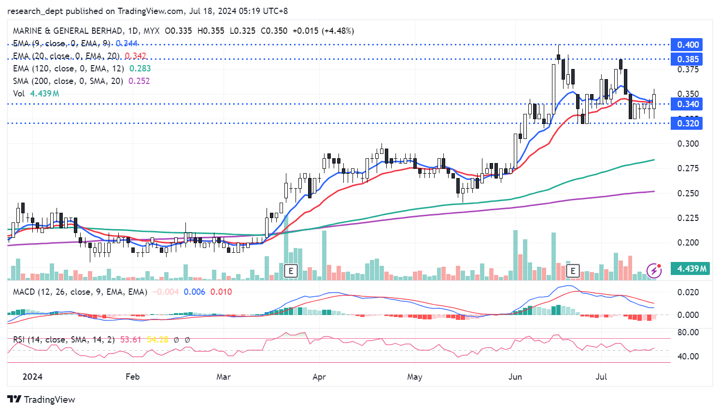Screen dimensions: 720x412
Task: Click the green 4.439M volume axis label
Action: tap(691, 269)
